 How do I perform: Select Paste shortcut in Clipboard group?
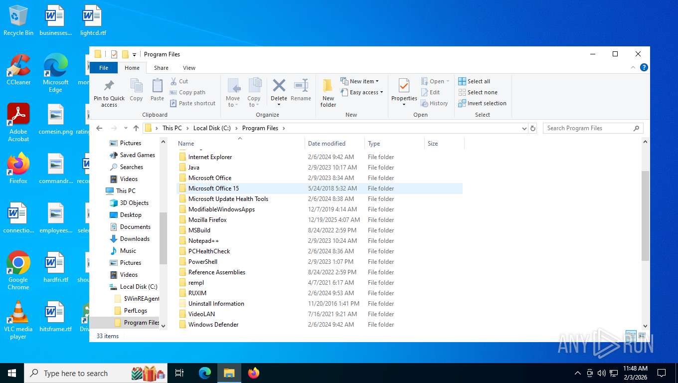192,103
